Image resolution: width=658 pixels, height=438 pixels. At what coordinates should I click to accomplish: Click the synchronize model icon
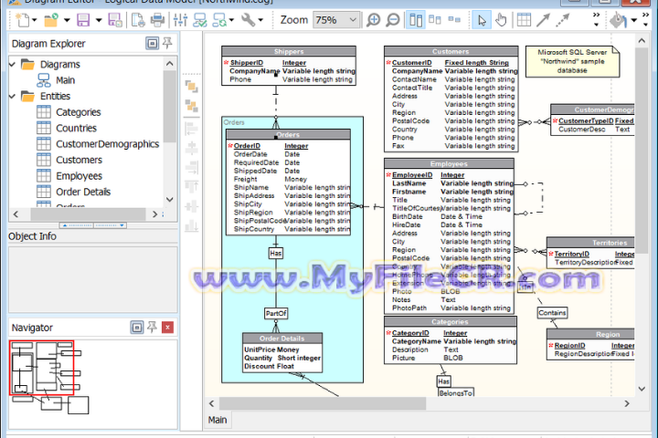(219, 20)
